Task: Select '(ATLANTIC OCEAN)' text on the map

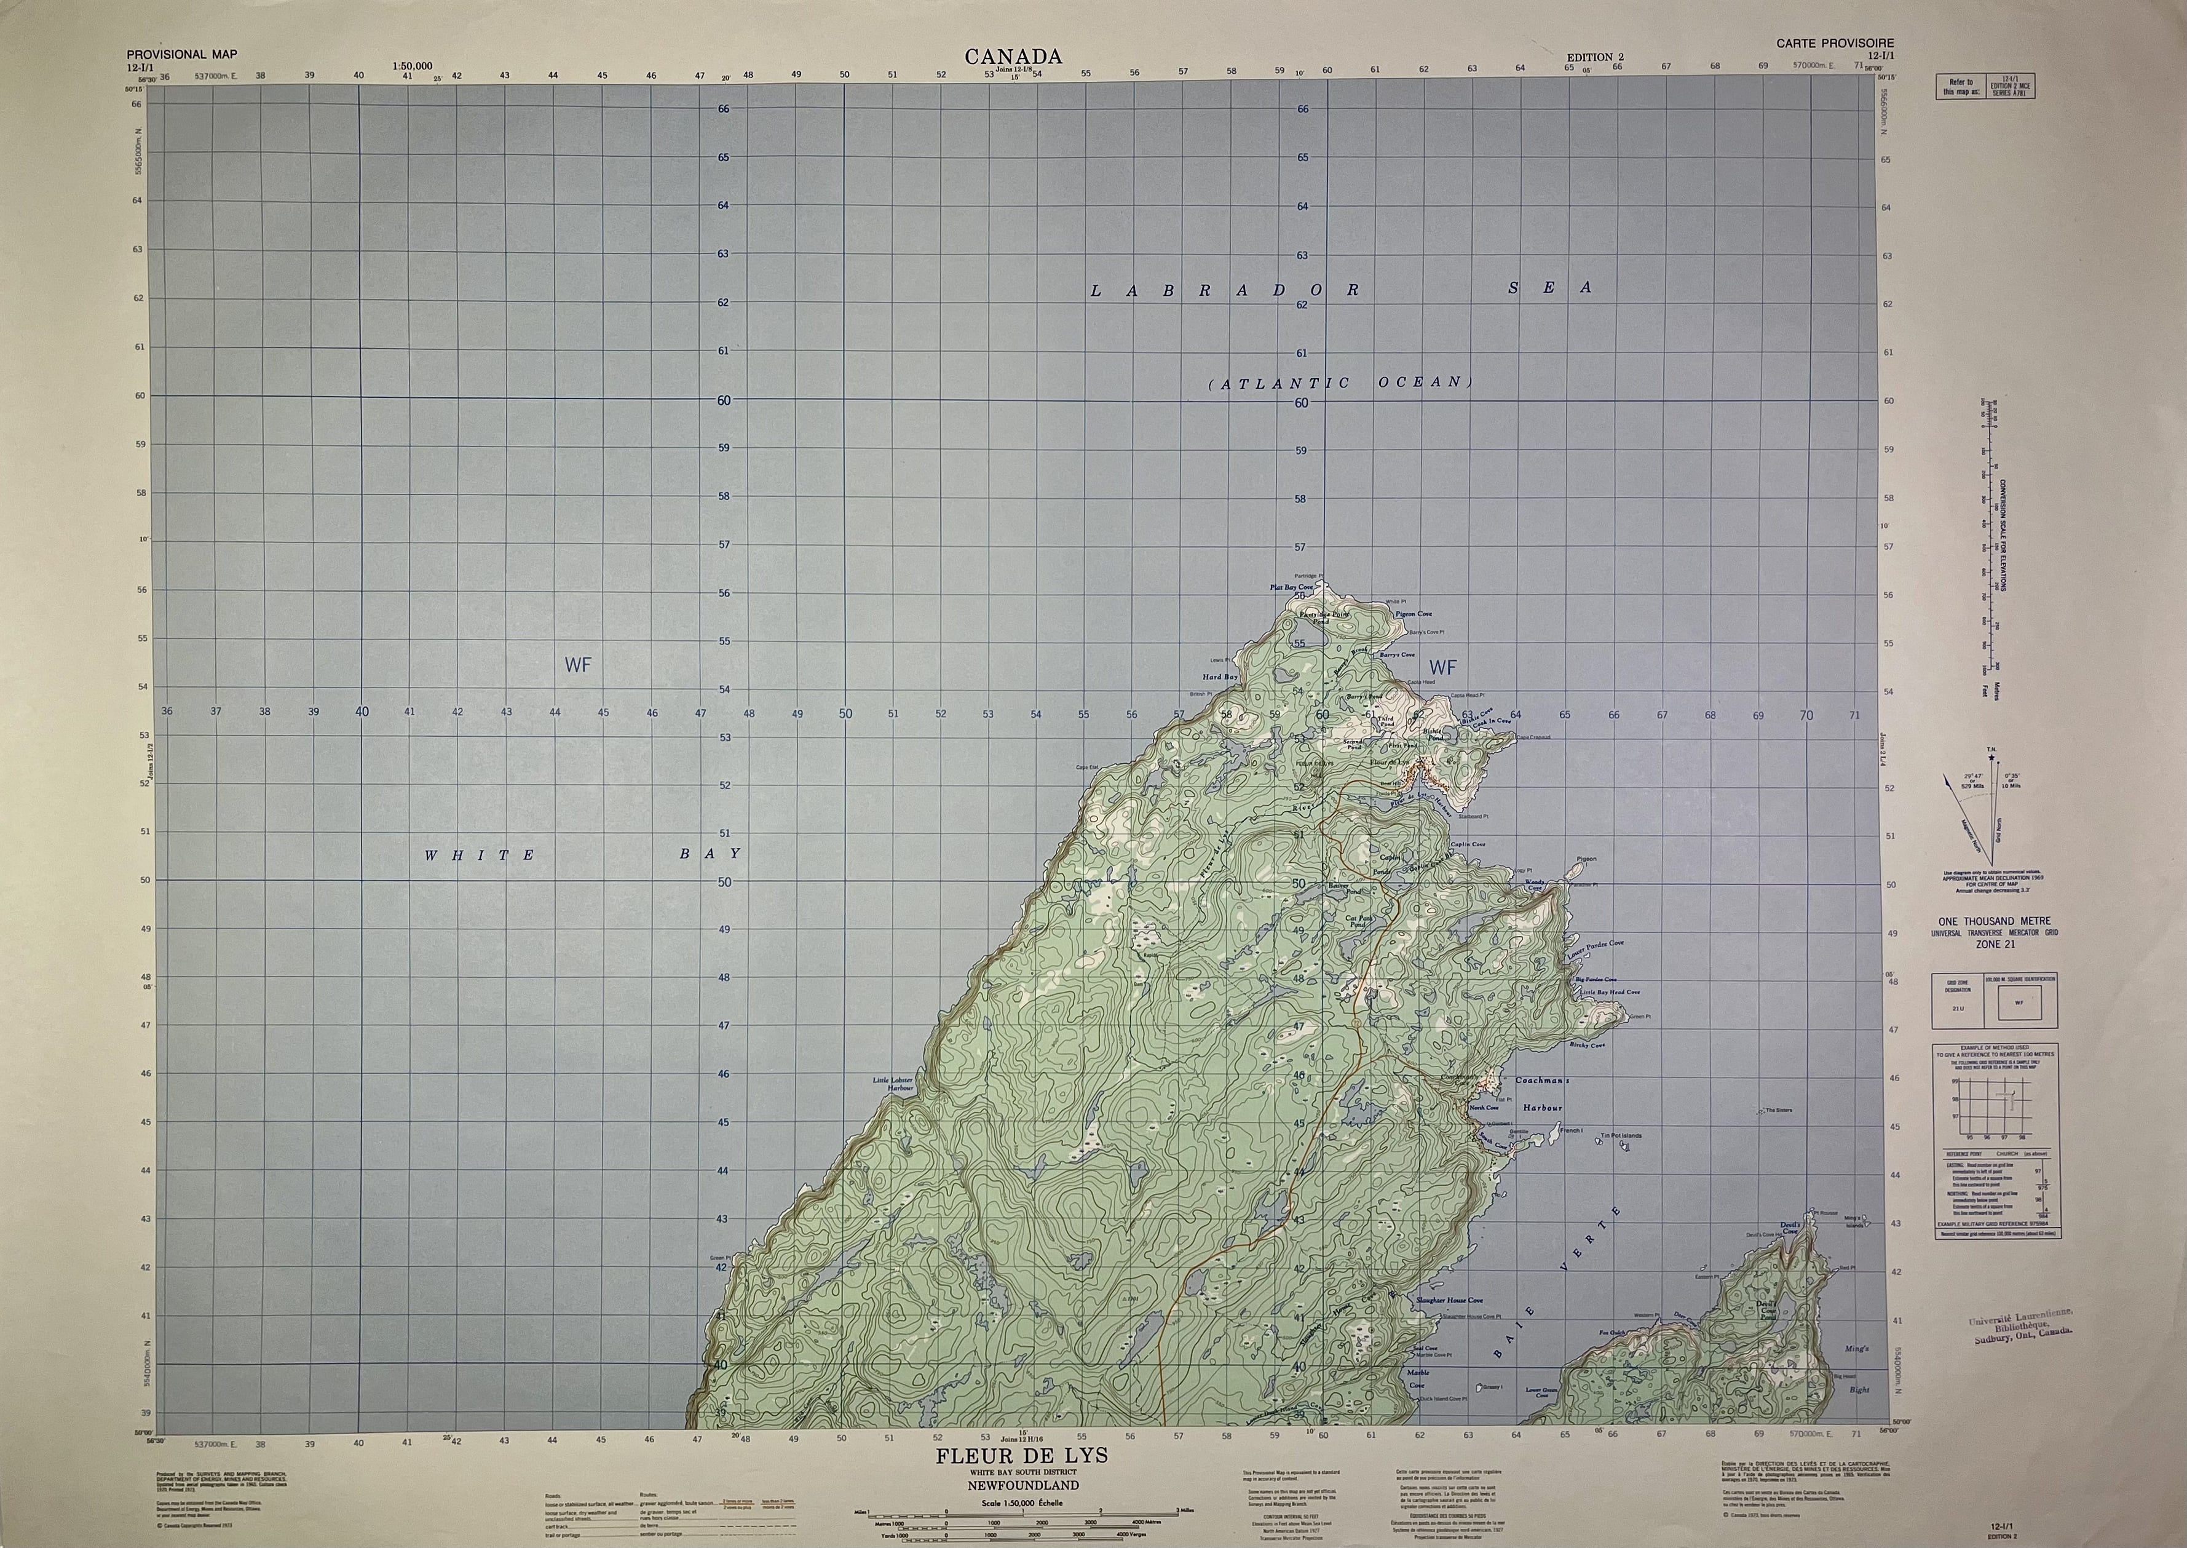Action: 1341,383
